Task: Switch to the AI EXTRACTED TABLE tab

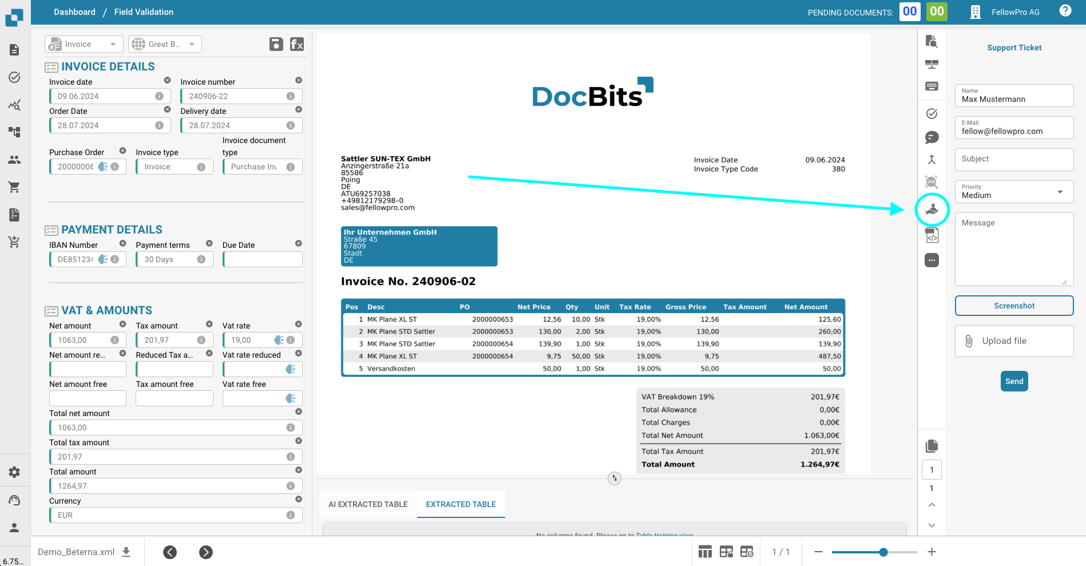Action: (368, 504)
